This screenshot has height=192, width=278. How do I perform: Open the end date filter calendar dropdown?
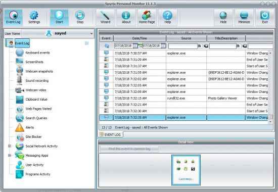point(163,46)
